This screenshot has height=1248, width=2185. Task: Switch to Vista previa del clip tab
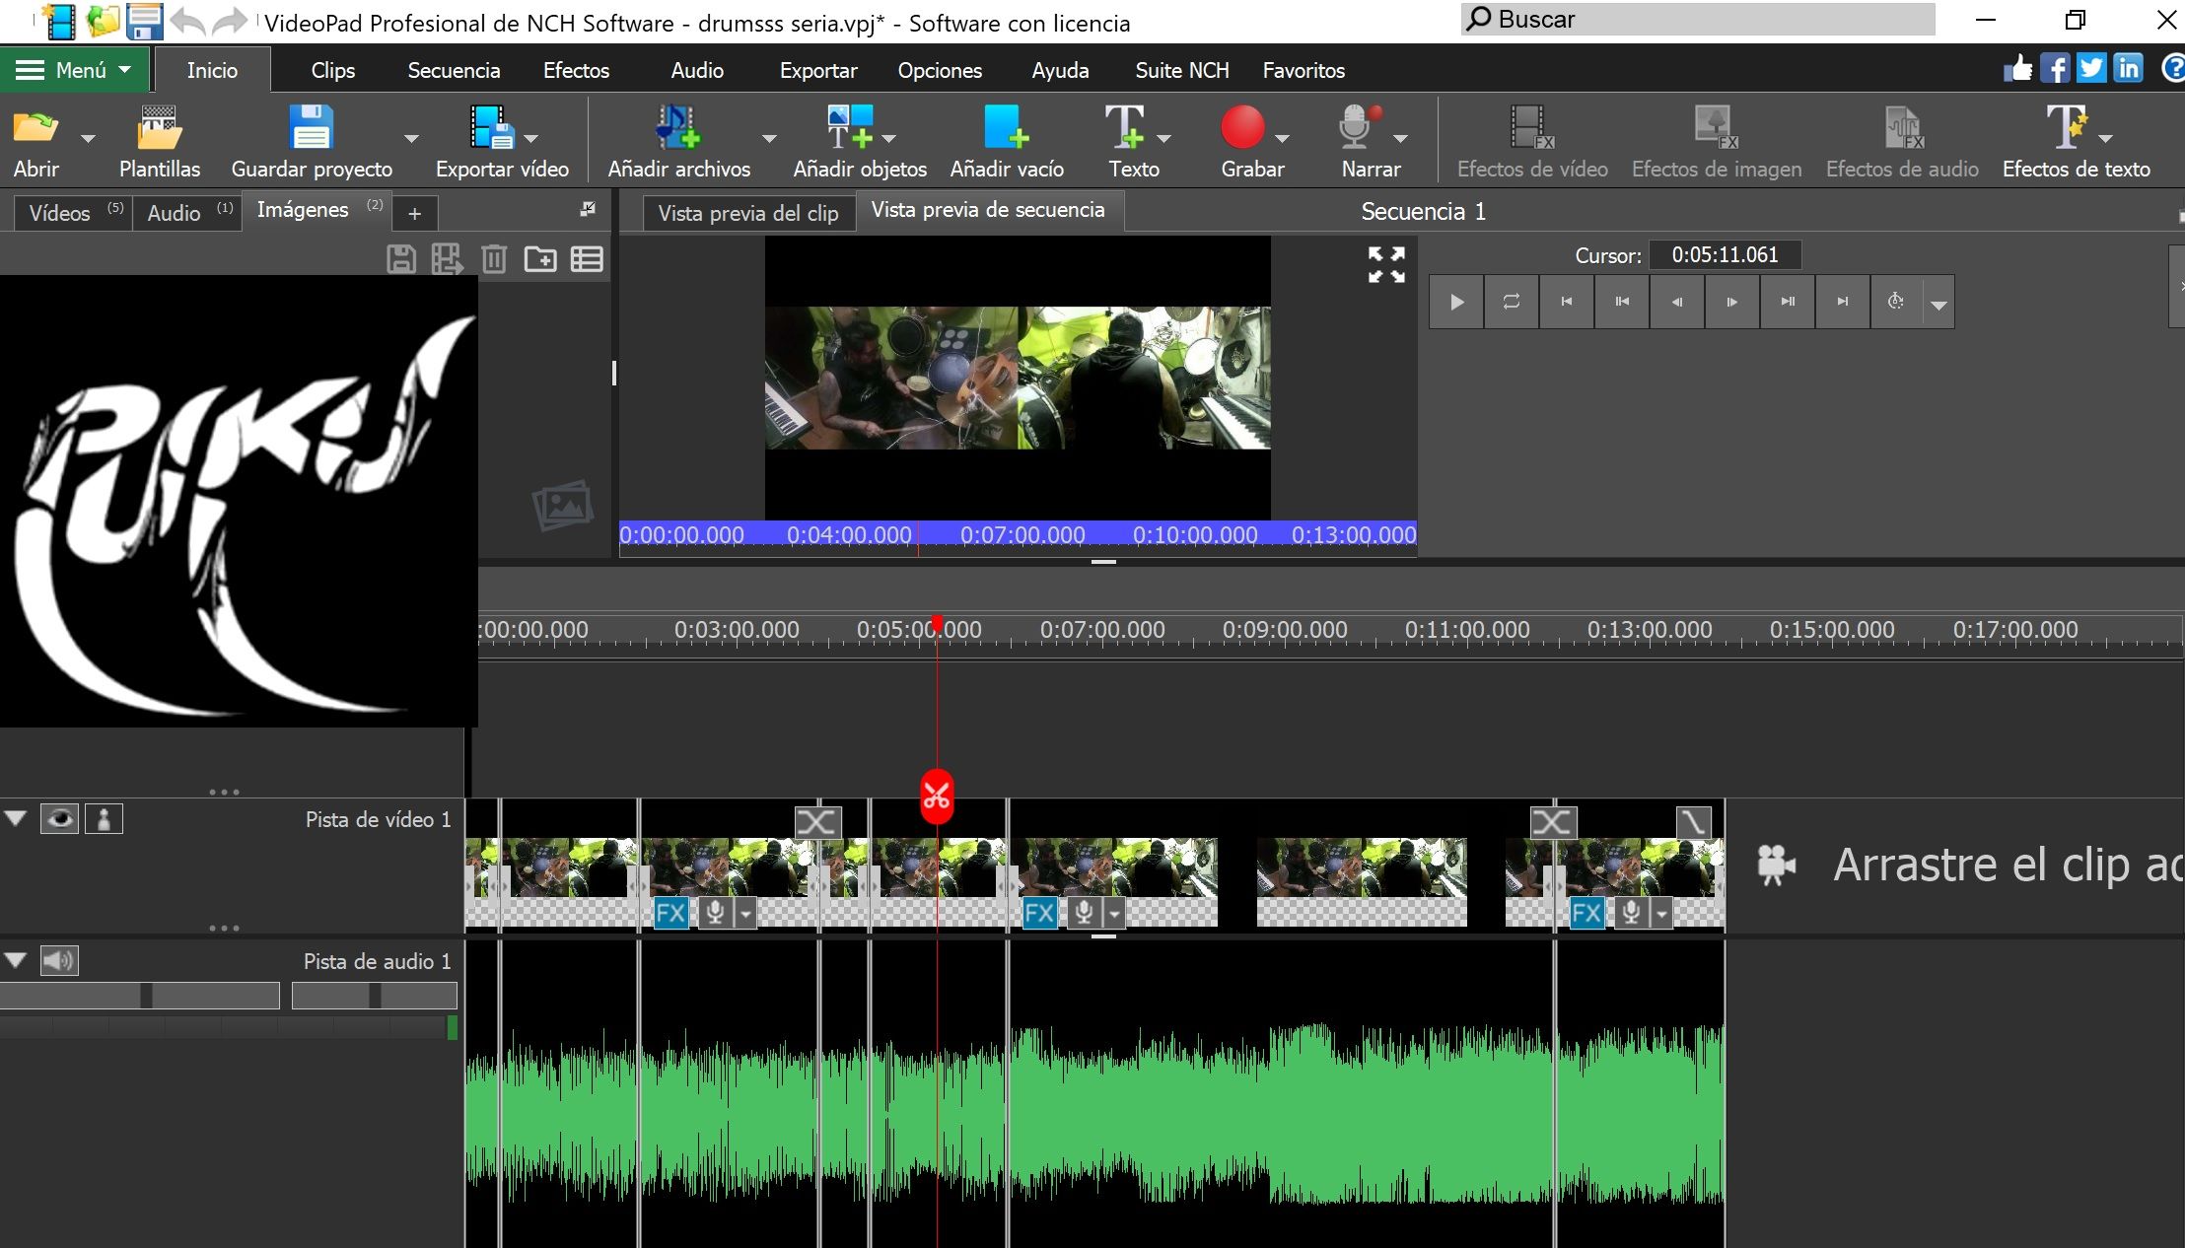point(748,213)
